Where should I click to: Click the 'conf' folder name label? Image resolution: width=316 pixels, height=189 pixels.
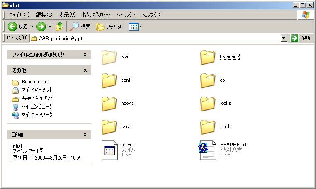[x=126, y=80]
